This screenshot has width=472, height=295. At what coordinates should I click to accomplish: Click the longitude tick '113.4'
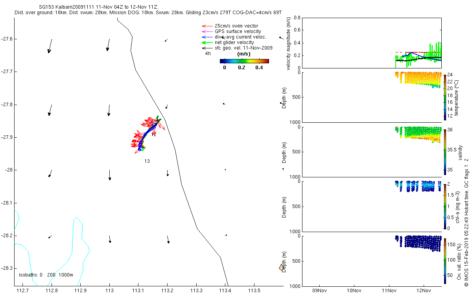[x=225, y=291]
